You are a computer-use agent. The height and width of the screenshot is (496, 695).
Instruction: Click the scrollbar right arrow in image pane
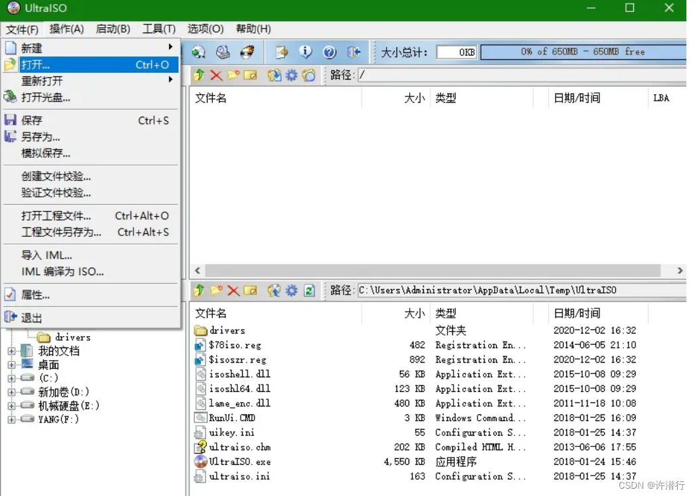(680, 271)
